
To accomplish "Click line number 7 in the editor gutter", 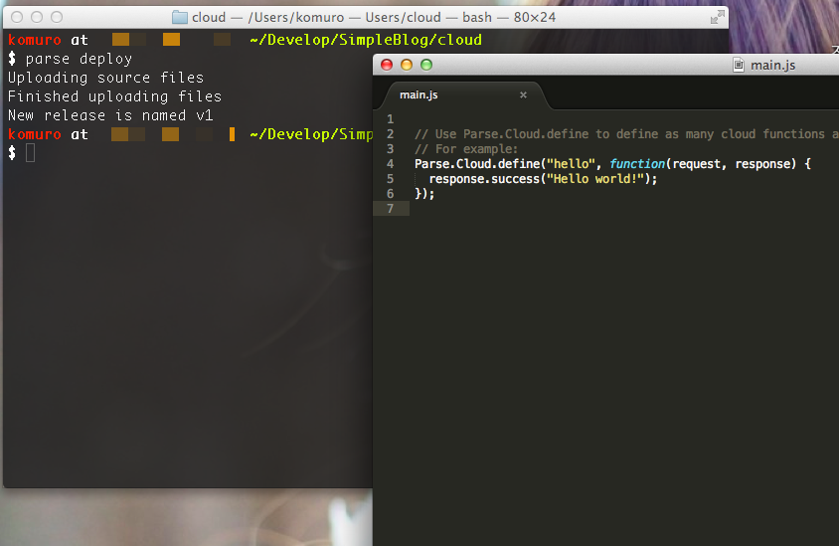I will point(391,209).
